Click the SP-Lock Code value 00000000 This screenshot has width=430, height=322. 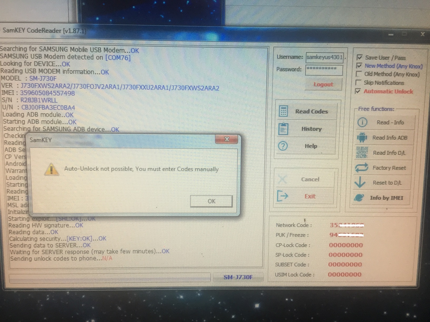[345, 255]
